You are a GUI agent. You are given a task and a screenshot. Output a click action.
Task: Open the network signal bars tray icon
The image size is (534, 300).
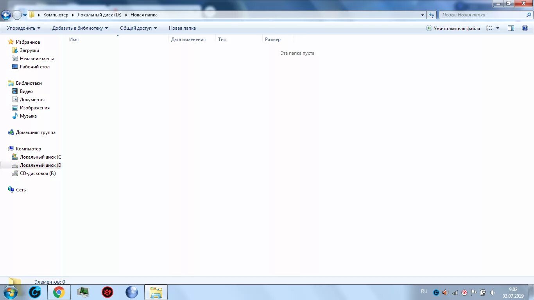[x=455, y=293]
